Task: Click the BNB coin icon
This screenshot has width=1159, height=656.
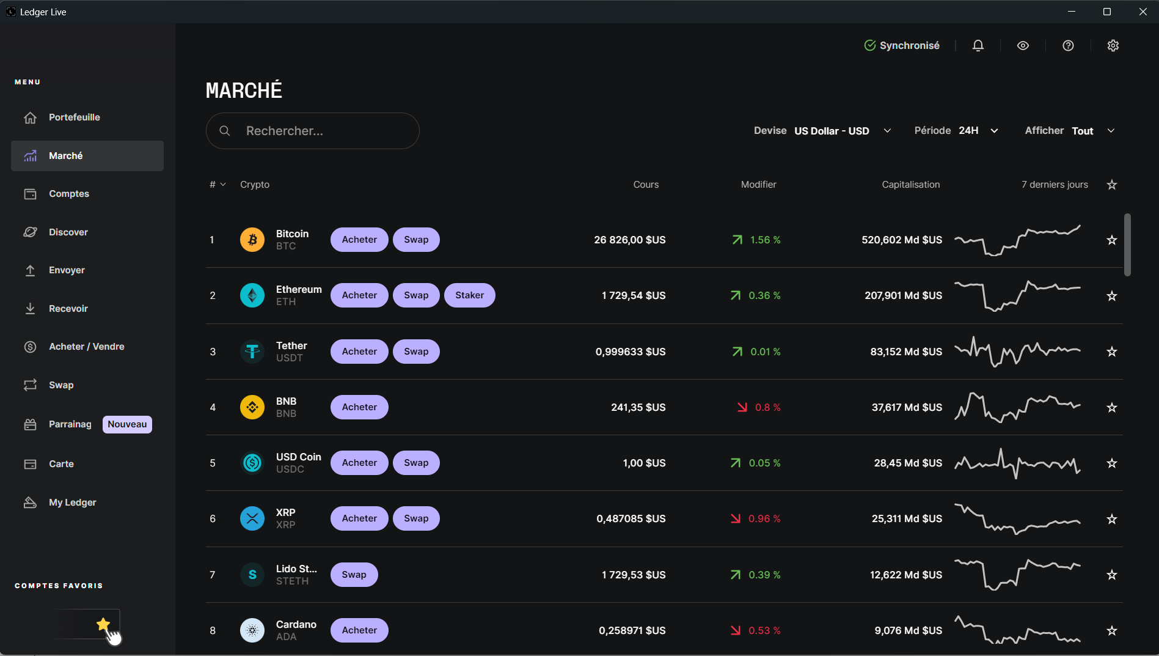Action: click(252, 407)
